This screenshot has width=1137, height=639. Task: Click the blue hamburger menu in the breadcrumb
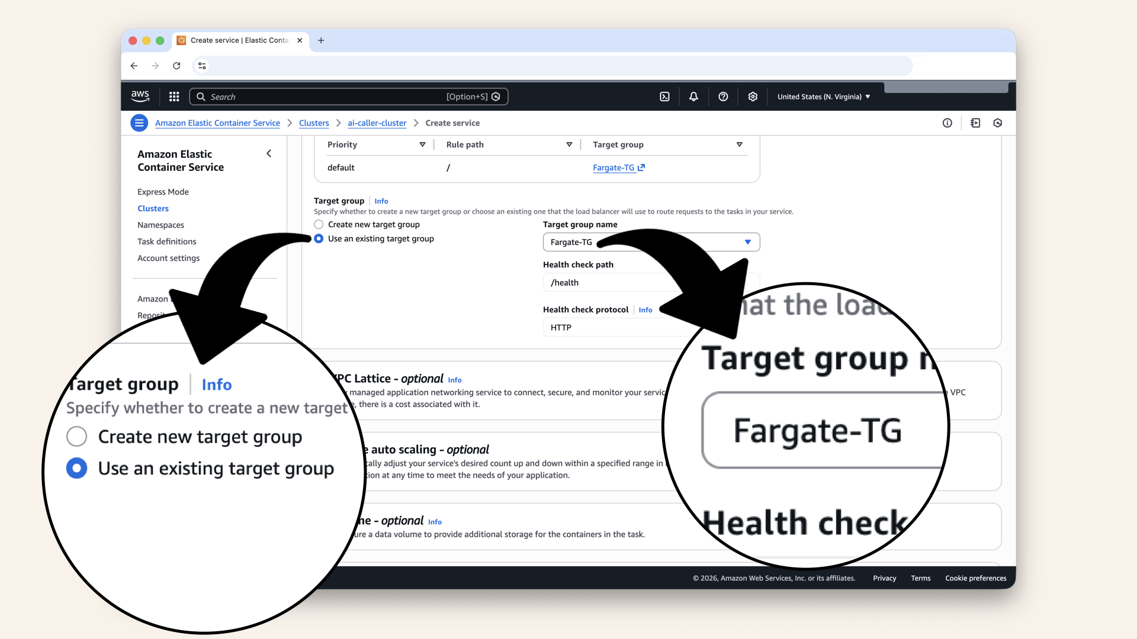coord(139,122)
